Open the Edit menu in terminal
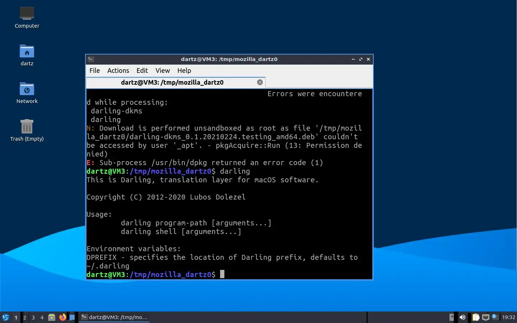The height and width of the screenshot is (323, 517). [x=142, y=71]
